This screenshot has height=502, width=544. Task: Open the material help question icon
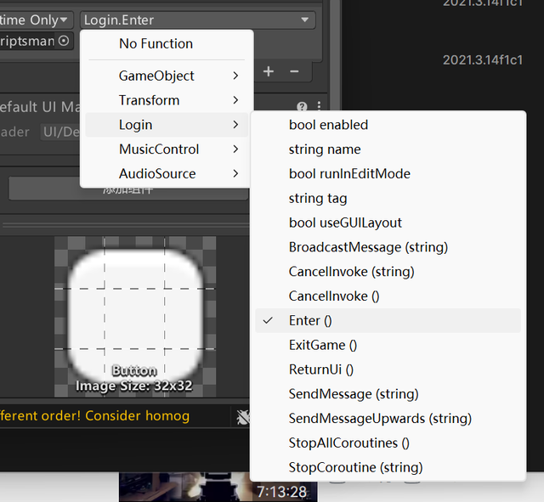[x=303, y=106]
